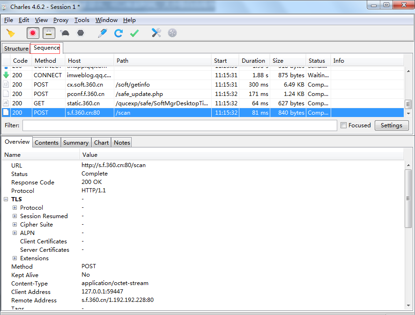
Task: Click the JS file icon for static.360.cn
Action: pyautogui.click(x=6, y=103)
